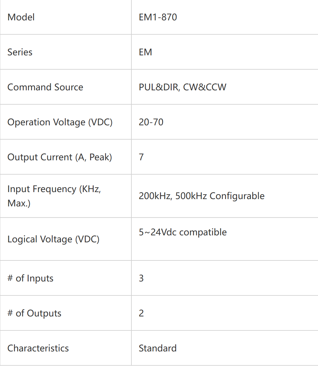Click the # of Inputs label
Screen dimensions: 318x367
pyautogui.click(x=30, y=278)
